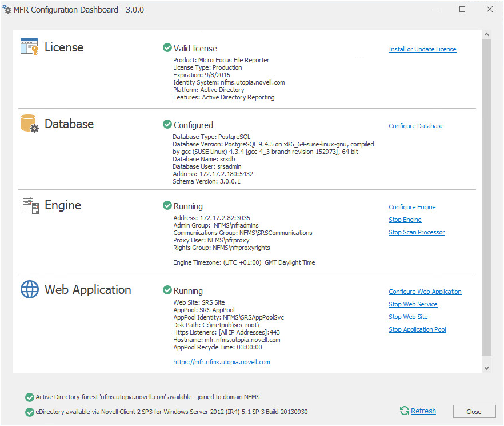Click the green checkmark beside Configured
The height and width of the screenshot is (426, 504).
coord(167,124)
